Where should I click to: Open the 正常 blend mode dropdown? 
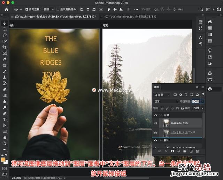[x=166, y=101]
